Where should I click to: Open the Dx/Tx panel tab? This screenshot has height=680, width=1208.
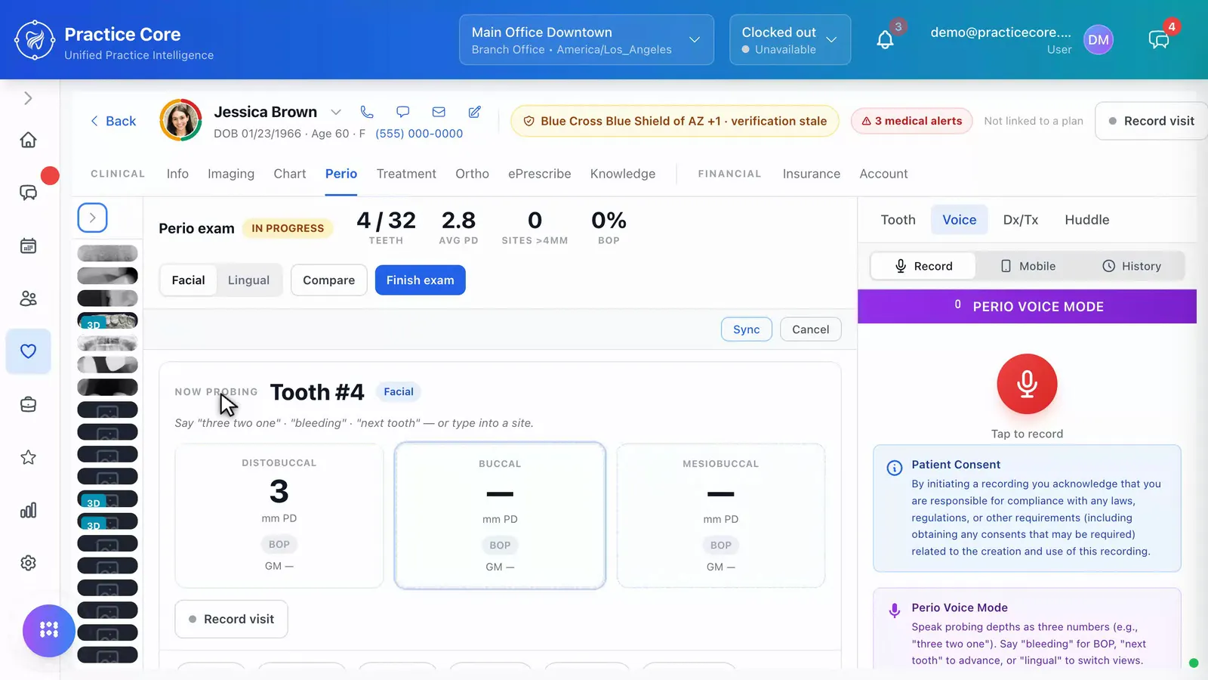(1021, 220)
